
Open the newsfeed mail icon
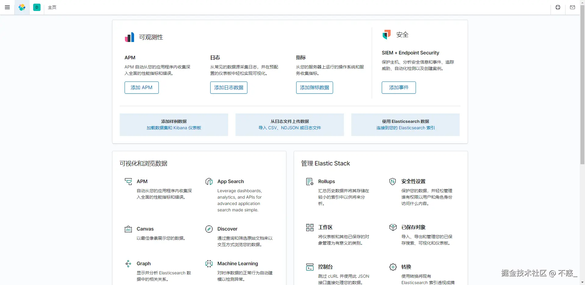click(573, 7)
